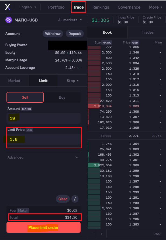Click the plus zoom-in button under order book
Viewport: 166px width, 240px height.
point(102,234)
